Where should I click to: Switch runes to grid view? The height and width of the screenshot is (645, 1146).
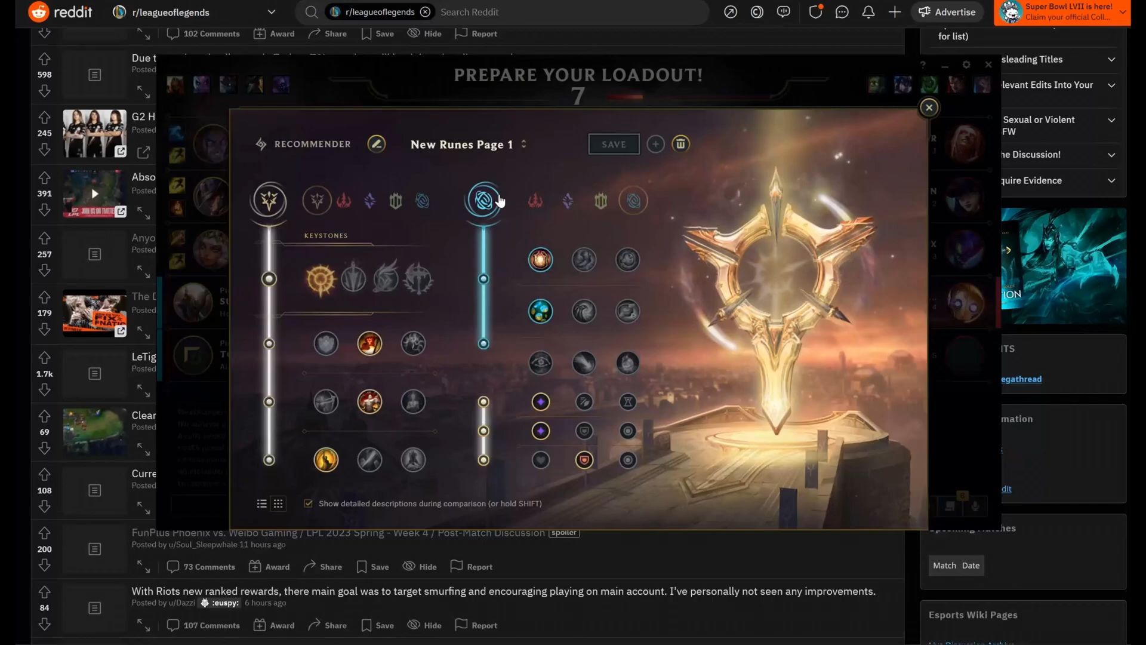click(278, 503)
